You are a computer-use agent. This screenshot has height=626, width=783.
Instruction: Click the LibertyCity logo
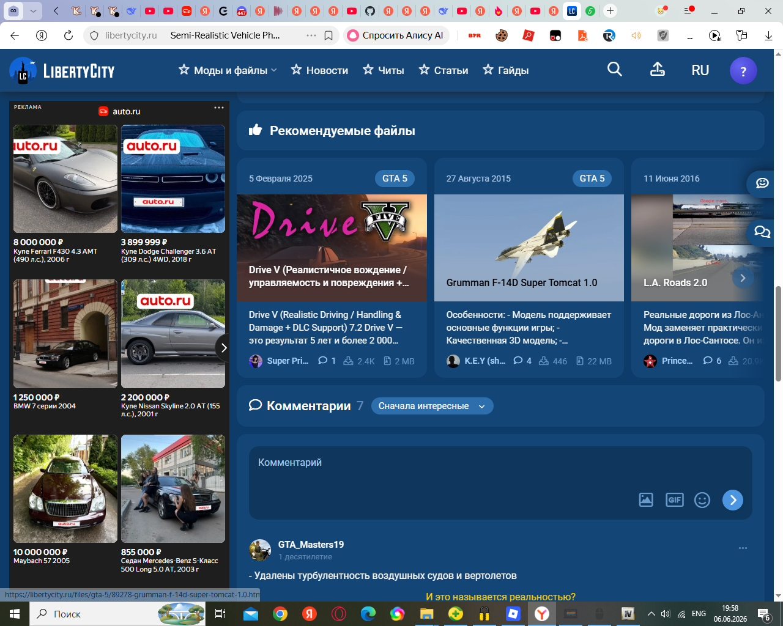pyautogui.click(x=62, y=70)
